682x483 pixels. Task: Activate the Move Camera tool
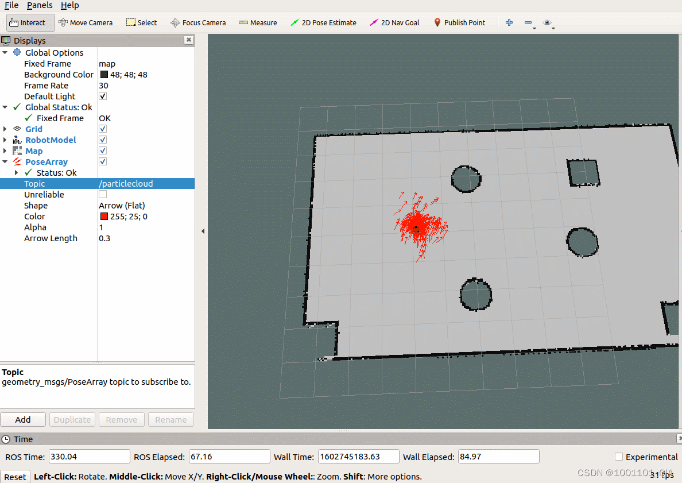coord(85,22)
